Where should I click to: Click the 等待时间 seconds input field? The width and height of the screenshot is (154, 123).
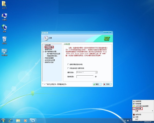[85, 77]
